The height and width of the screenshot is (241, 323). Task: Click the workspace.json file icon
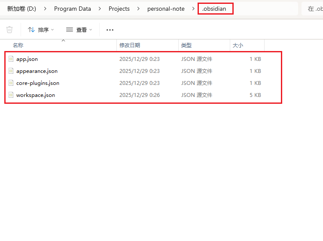pos(12,95)
